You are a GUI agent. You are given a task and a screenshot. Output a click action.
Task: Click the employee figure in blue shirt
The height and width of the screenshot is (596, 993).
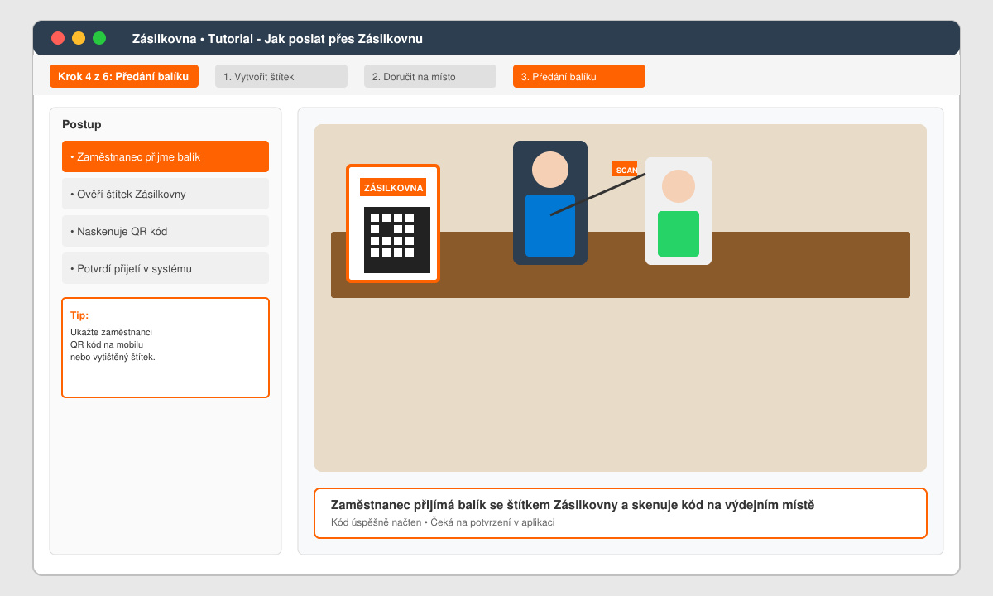(x=550, y=203)
